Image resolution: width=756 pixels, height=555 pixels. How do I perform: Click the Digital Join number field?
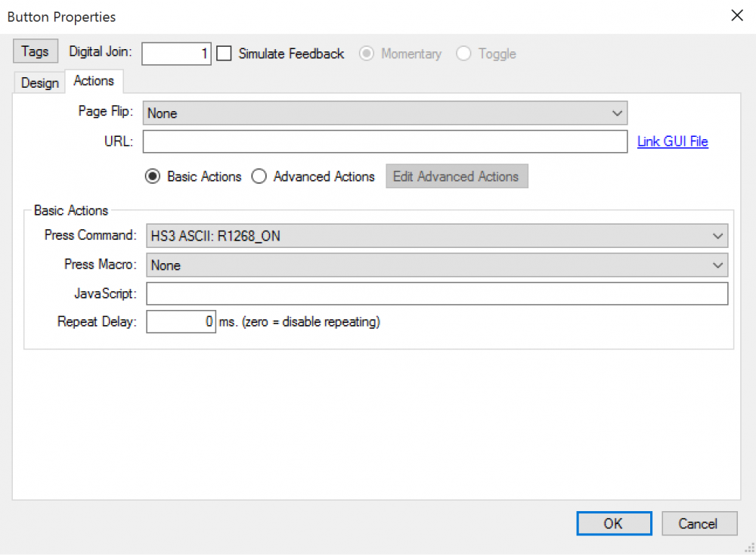click(x=176, y=54)
